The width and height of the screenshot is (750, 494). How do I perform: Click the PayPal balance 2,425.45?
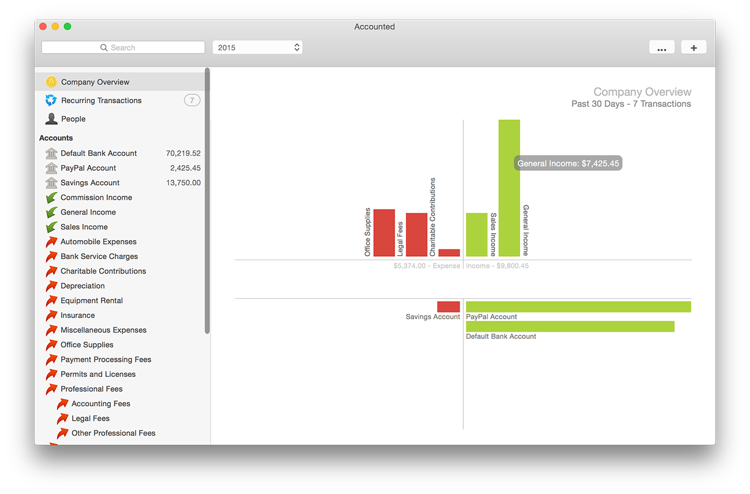pyautogui.click(x=185, y=168)
